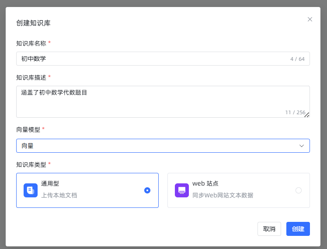Click the blue document icon for 通用型

31,190
